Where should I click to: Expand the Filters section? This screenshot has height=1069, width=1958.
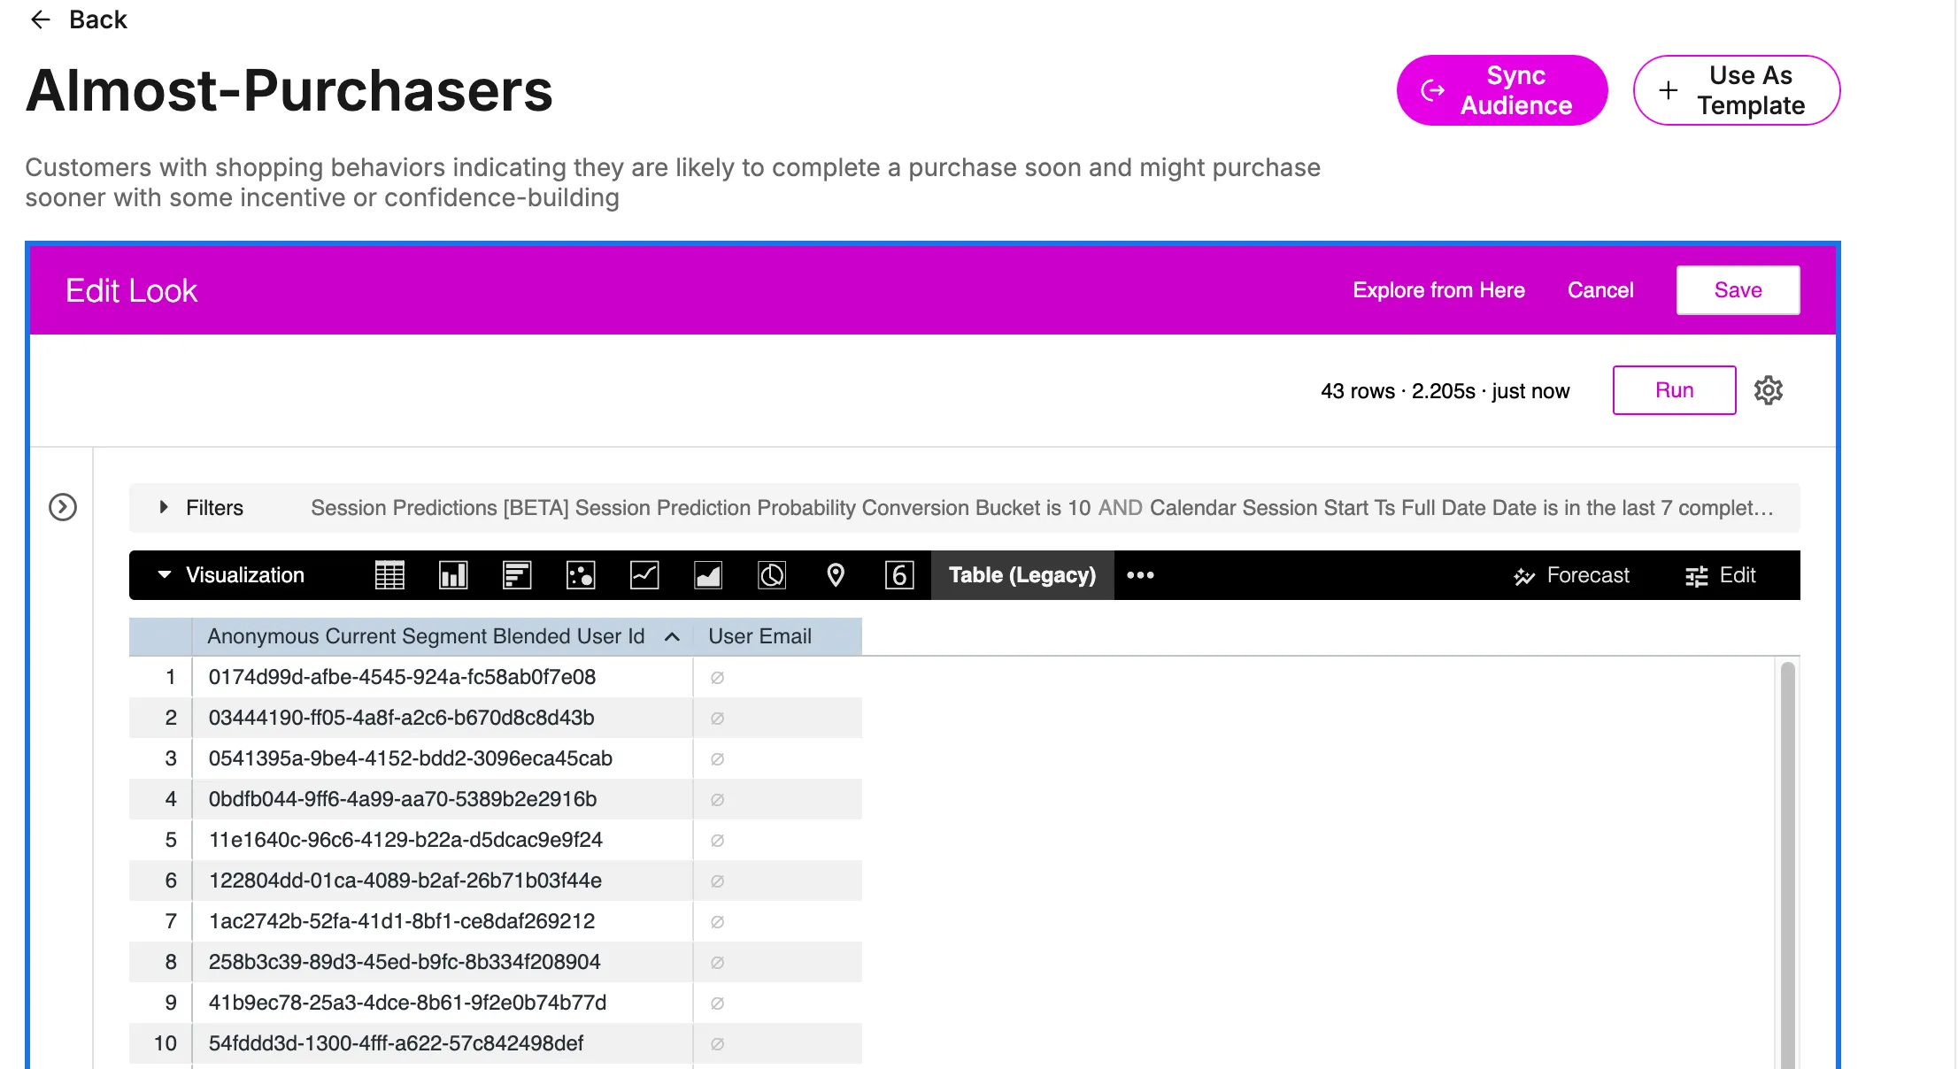(164, 507)
